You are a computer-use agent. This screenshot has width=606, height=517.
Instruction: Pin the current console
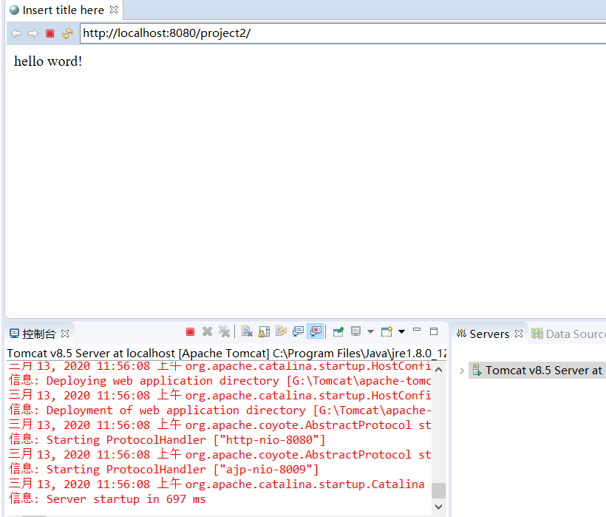(338, 331)
